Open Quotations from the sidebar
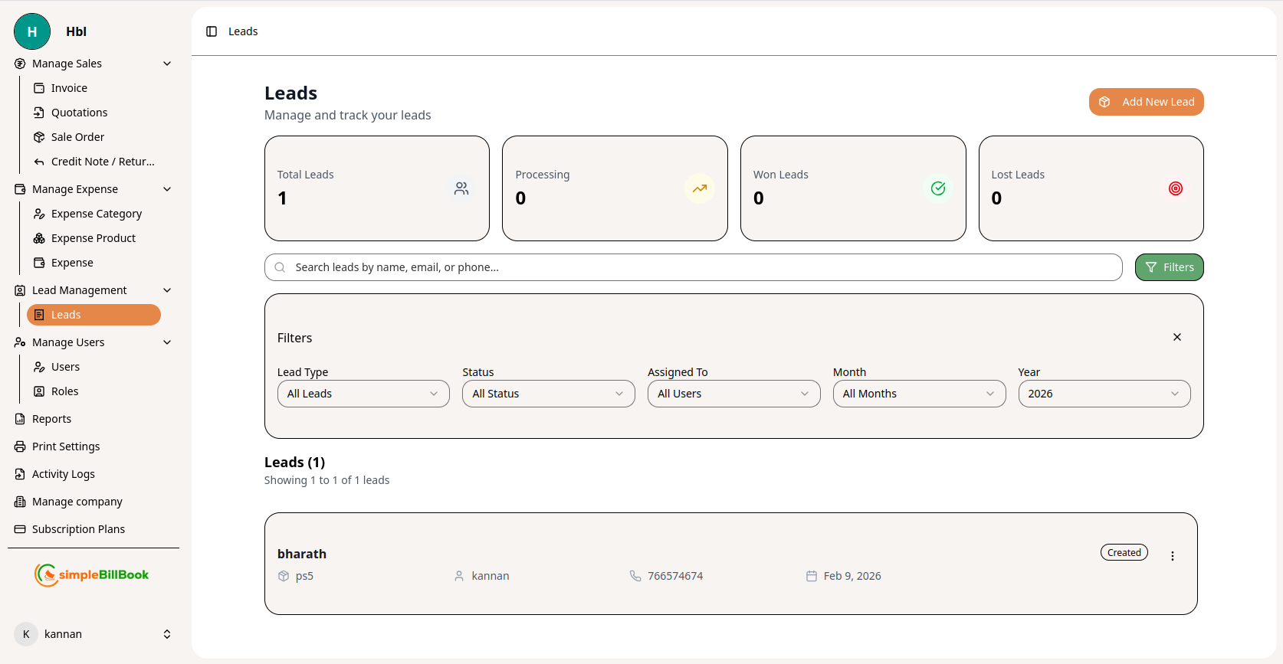 tap(79, 113)
